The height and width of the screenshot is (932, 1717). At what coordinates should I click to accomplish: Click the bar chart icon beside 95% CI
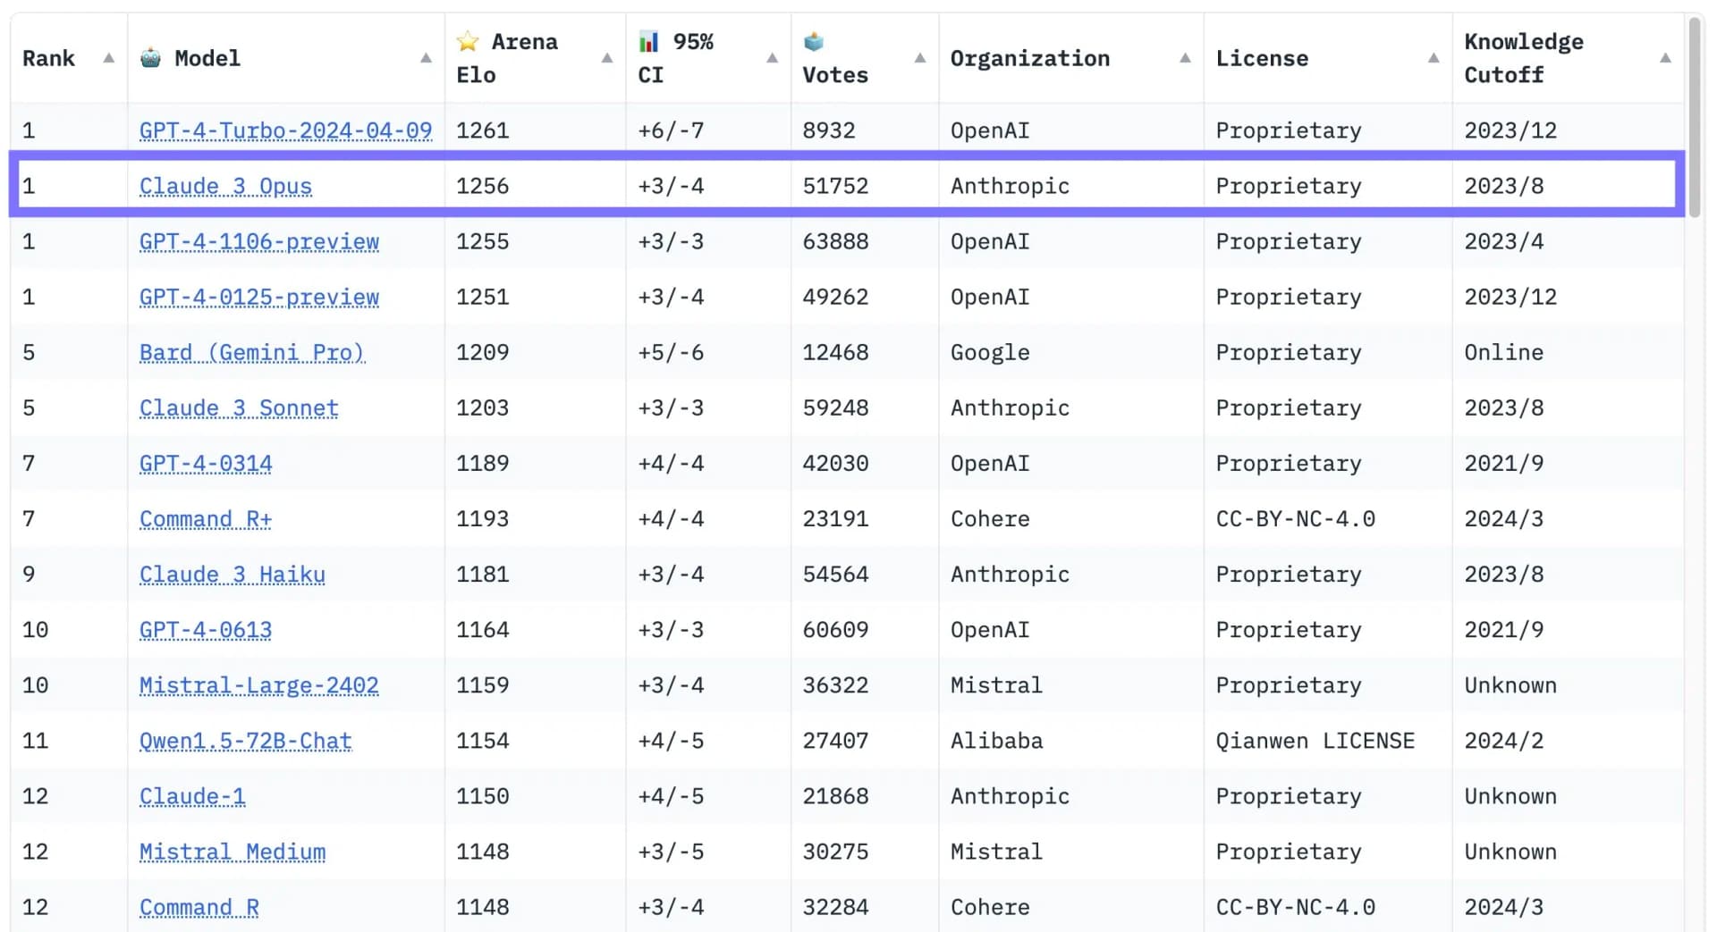[x=649, y=40]
